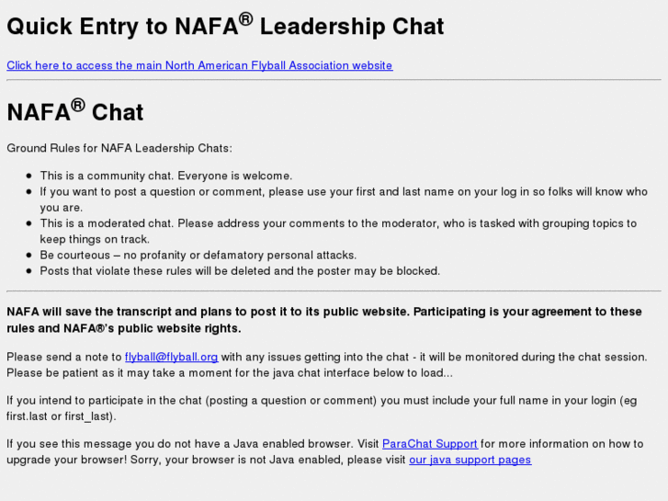Image resolution: width=668 pixels, height=501 pixels.
Task: Click the bold 'NAFA will save the transcript' paragraph
Action: (323, 313)
